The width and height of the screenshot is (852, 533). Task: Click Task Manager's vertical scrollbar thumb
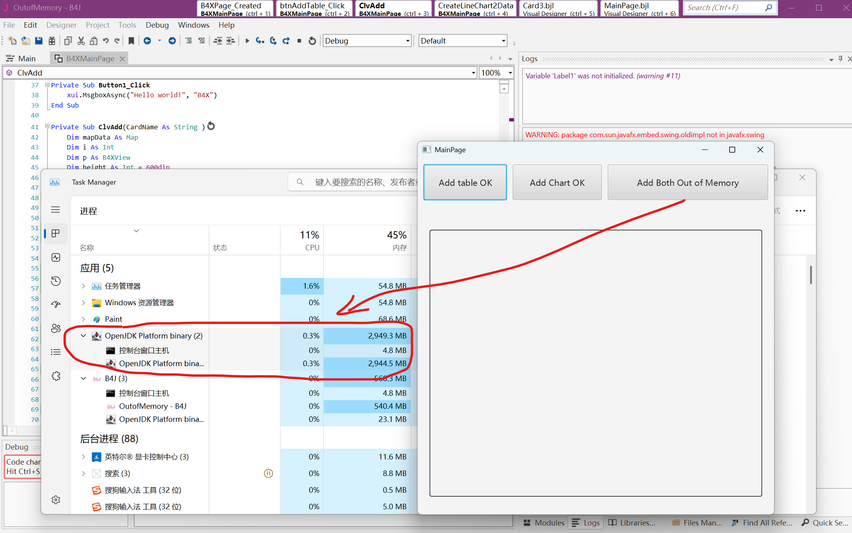coord(811,275)
